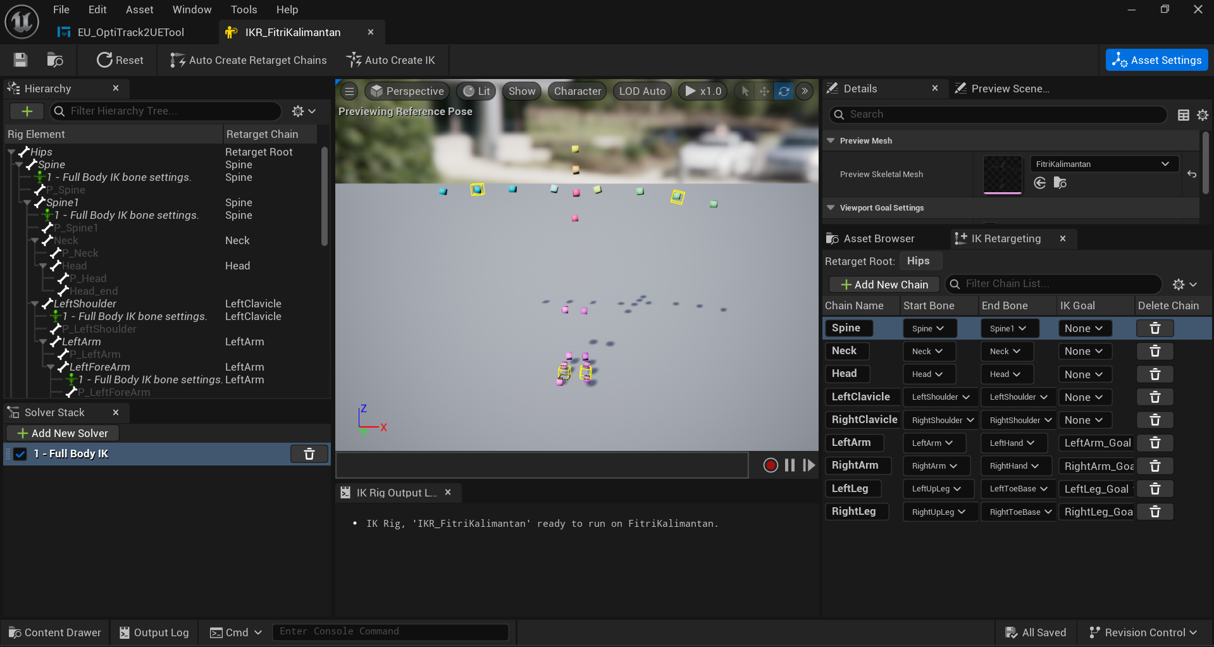
Task: Select the Move tool in the viewport
Action: coord(764,91)
